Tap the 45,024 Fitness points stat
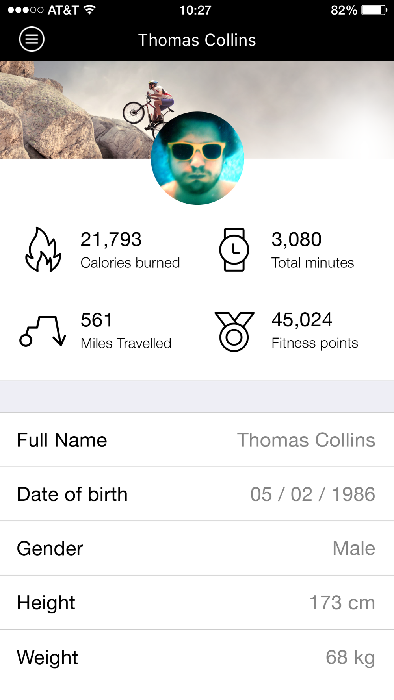 314,331
